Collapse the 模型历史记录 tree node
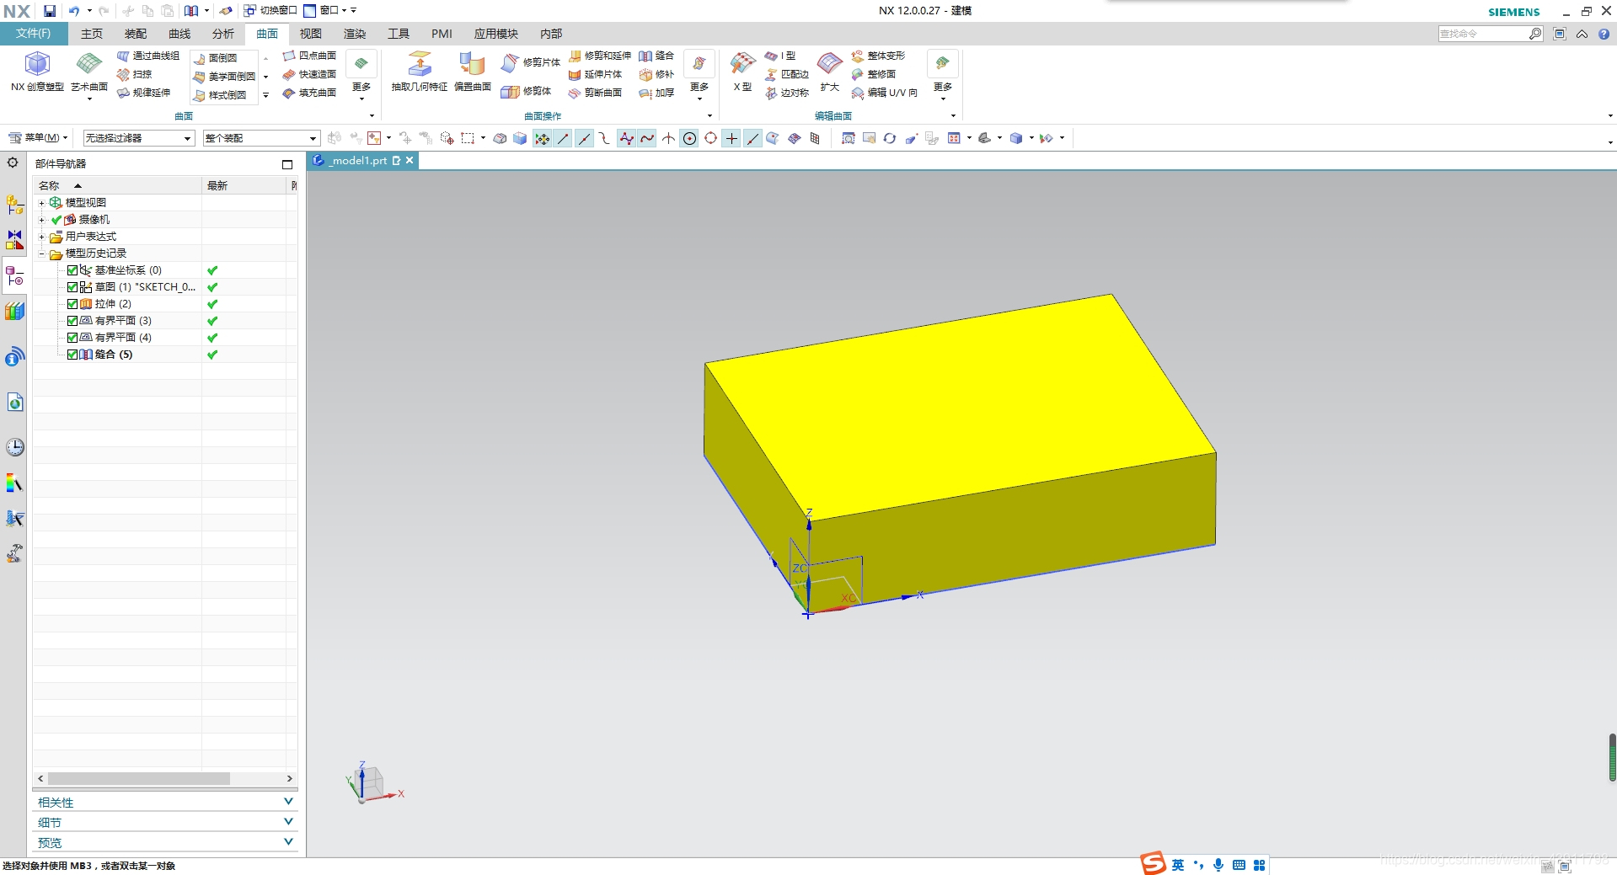The height and width of the screenshot is (875, 1617). click(41, 253)
